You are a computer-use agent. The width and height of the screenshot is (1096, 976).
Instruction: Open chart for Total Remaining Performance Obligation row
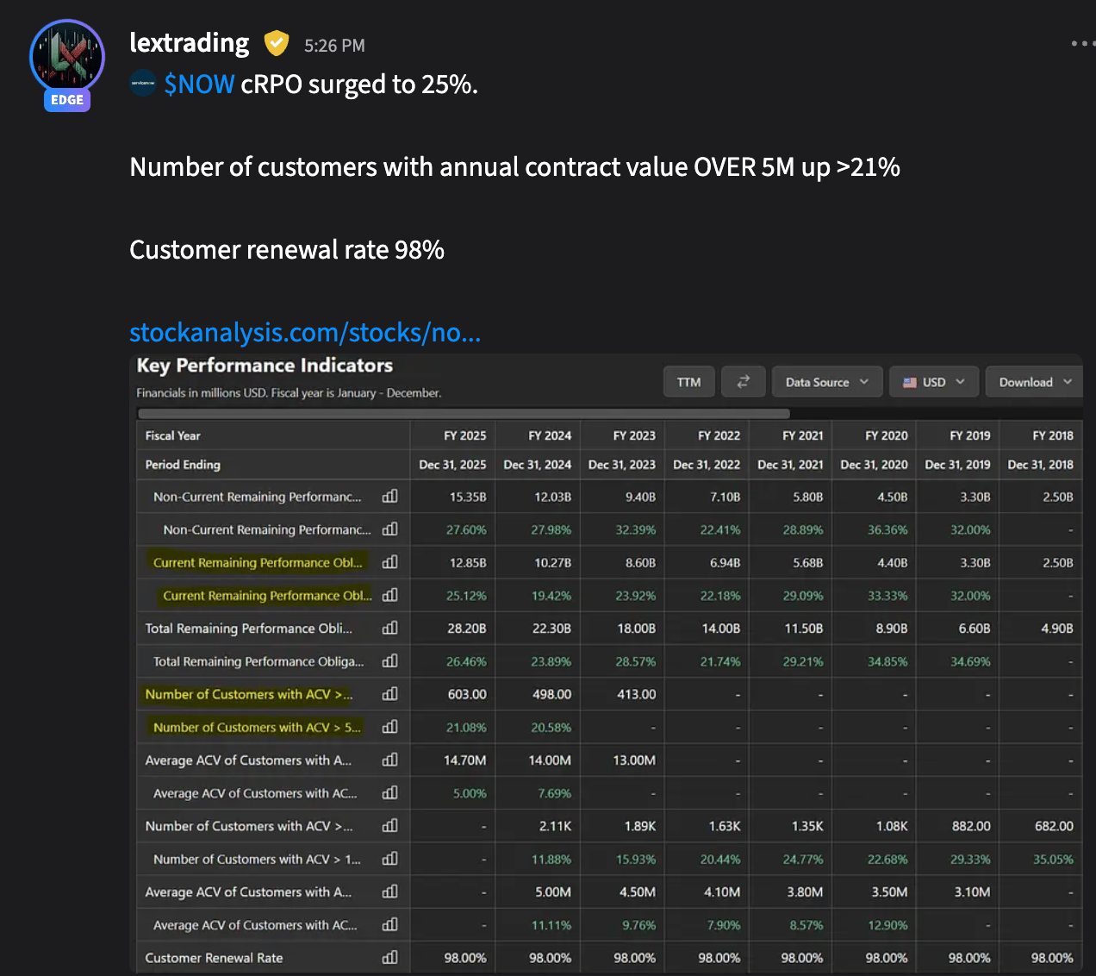389,629
